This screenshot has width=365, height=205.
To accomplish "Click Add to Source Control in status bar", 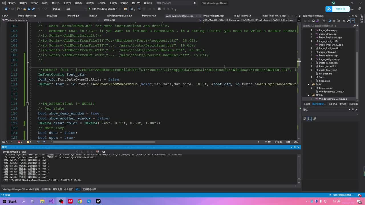I will point(342,195).
